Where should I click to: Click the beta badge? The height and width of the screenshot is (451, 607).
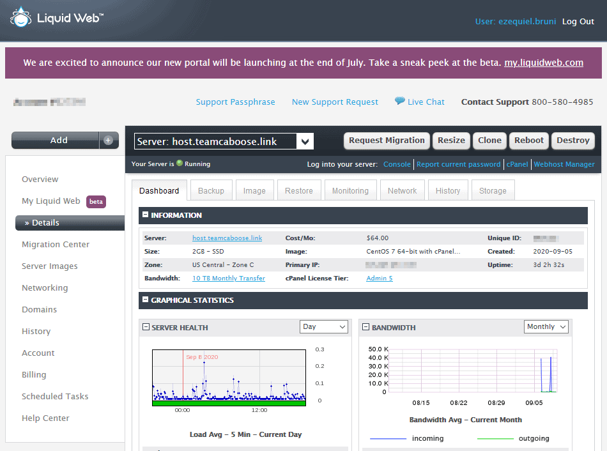96,201
